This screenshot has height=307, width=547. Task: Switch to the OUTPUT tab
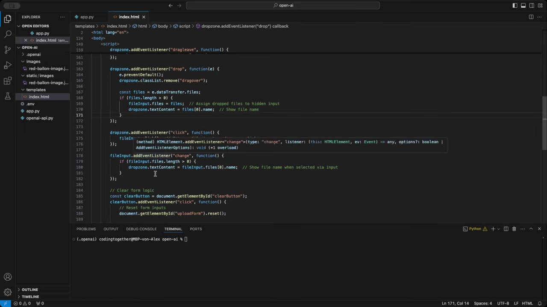click(111, 229)
